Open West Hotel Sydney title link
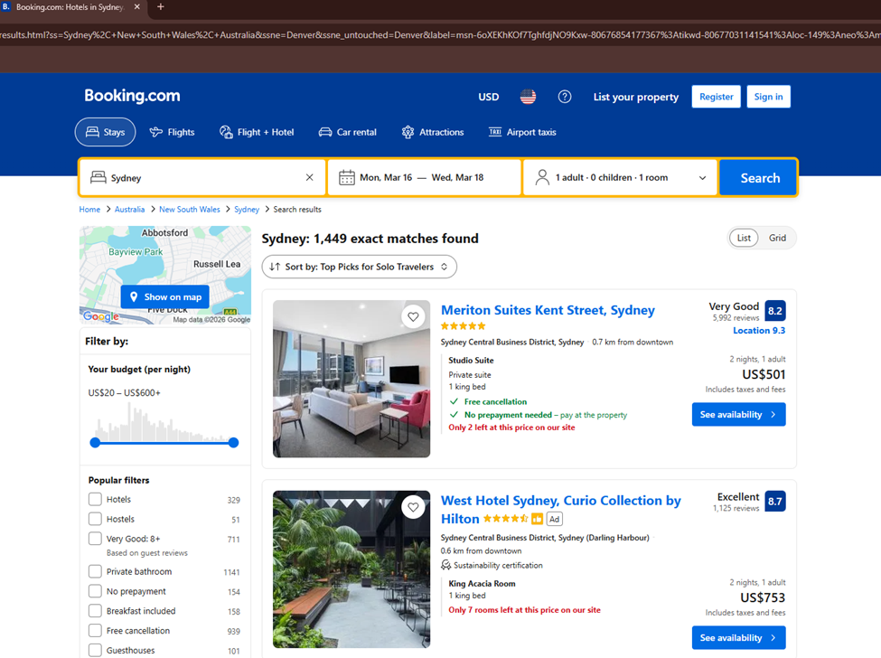The height and width of the screenshot is (658, 881). point(561,509)
